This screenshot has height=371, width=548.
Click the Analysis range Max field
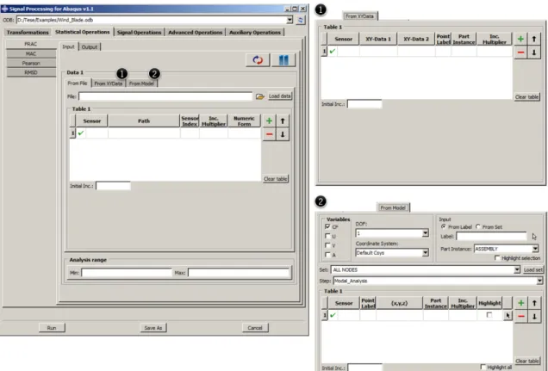tap(239, 273)
